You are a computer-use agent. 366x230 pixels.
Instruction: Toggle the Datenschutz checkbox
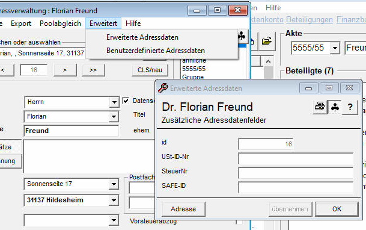tap(126, 101)
